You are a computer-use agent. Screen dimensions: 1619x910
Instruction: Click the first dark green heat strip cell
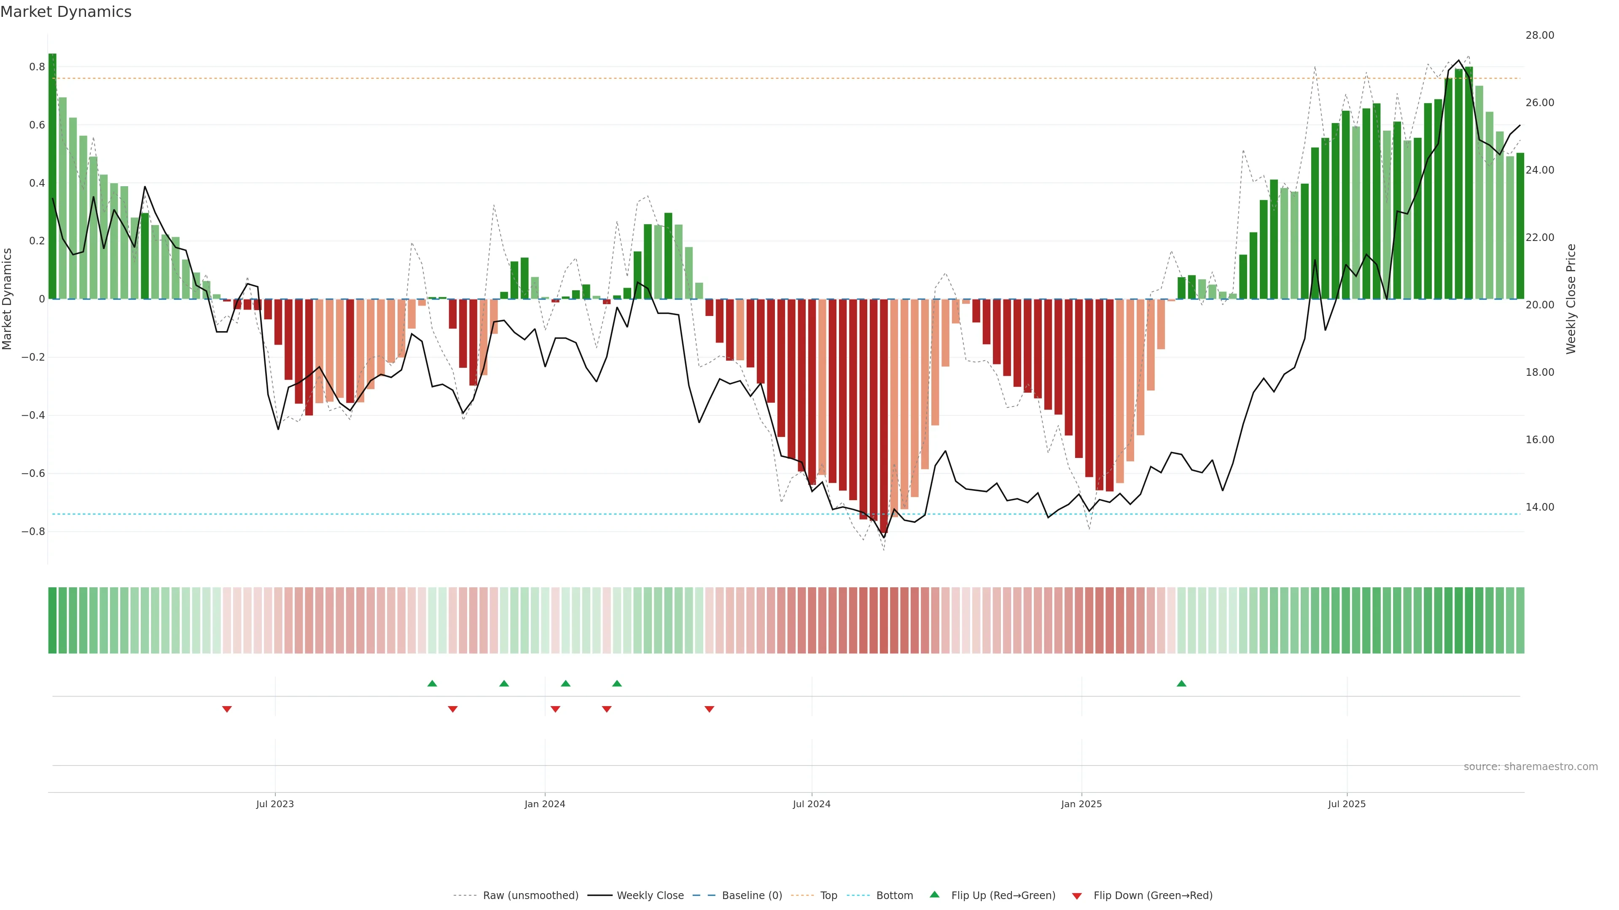(x=53, y=621)
